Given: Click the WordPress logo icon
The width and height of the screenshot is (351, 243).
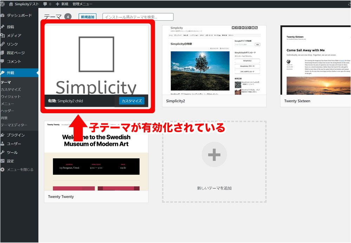Looking at the screenshot, I should pos(2,4).
